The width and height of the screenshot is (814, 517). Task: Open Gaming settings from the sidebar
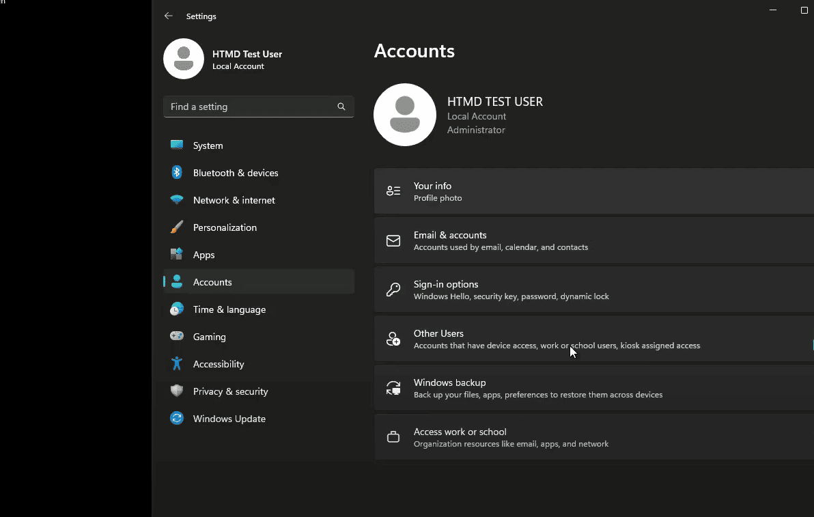(210, 337)
